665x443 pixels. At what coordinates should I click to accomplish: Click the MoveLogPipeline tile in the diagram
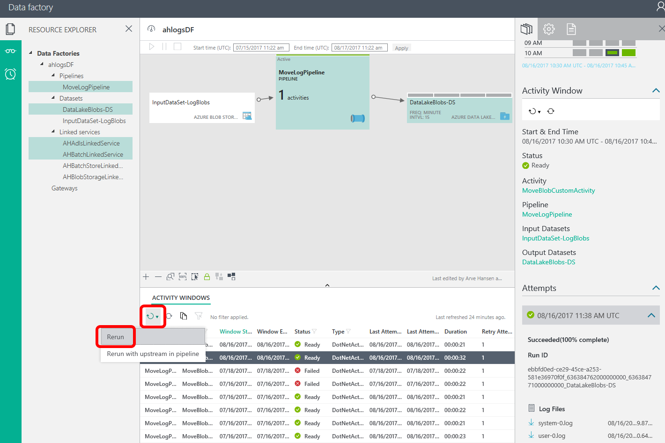click(323, 92)
